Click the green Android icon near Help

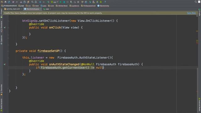tap(101, 2)
